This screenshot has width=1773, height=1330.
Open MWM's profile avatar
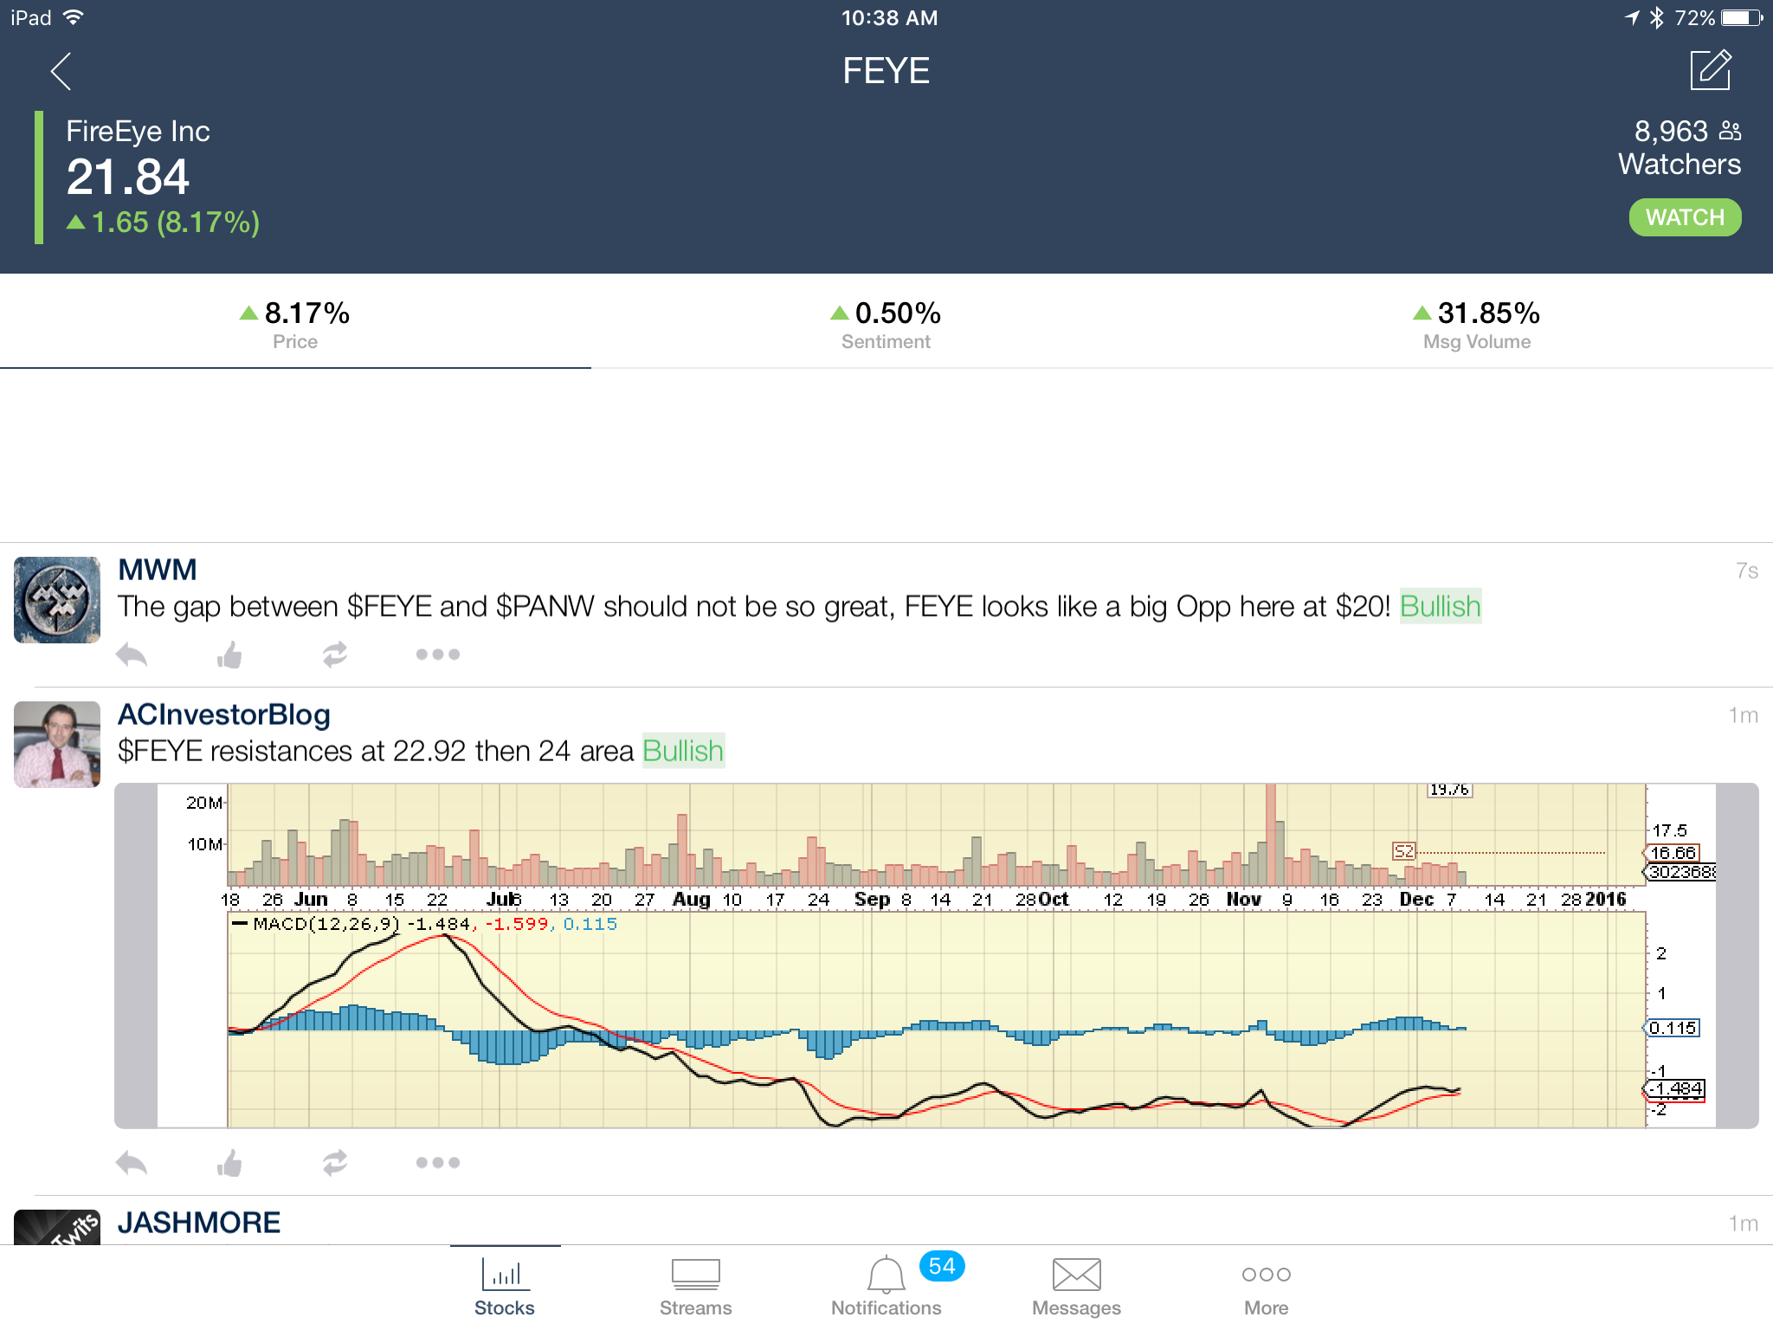(57, 600)
